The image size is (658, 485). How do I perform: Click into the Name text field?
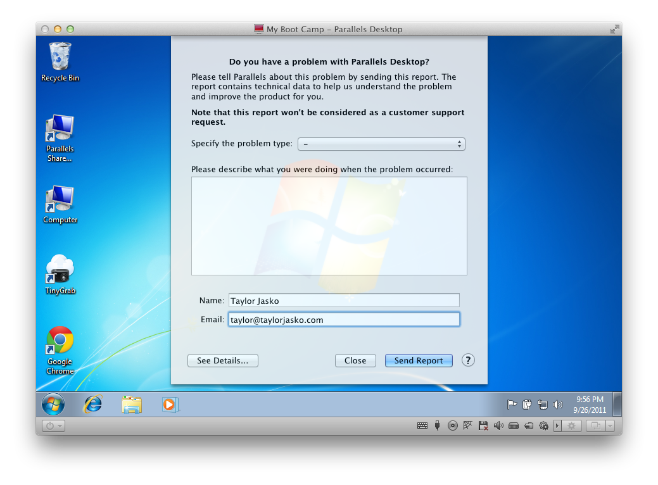(343, 301)
